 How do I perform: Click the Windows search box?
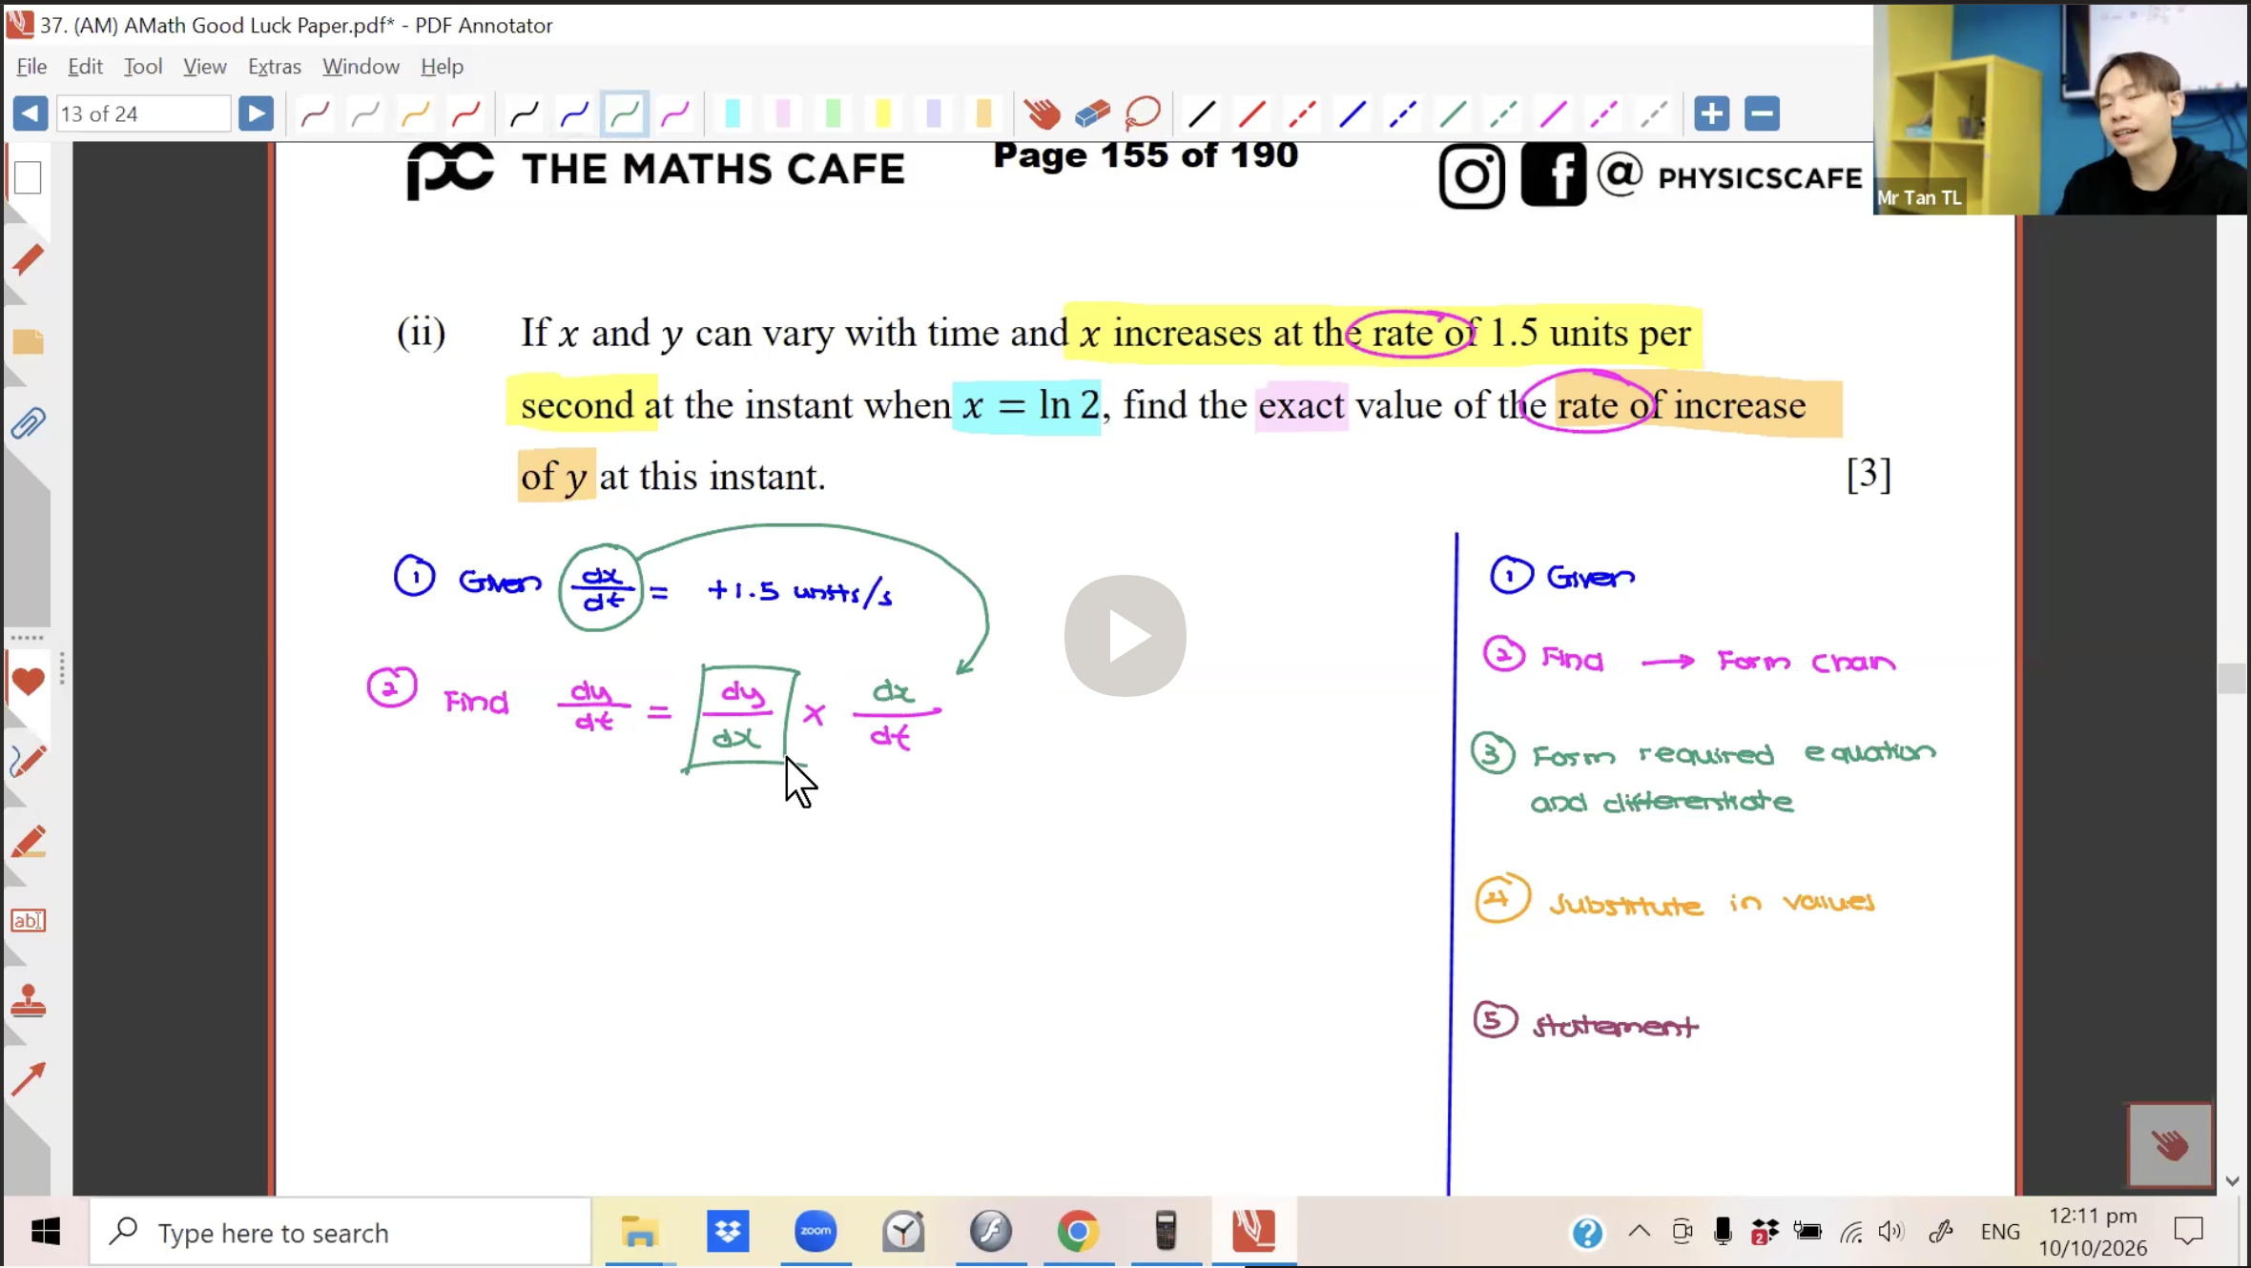coord(341,1232)
